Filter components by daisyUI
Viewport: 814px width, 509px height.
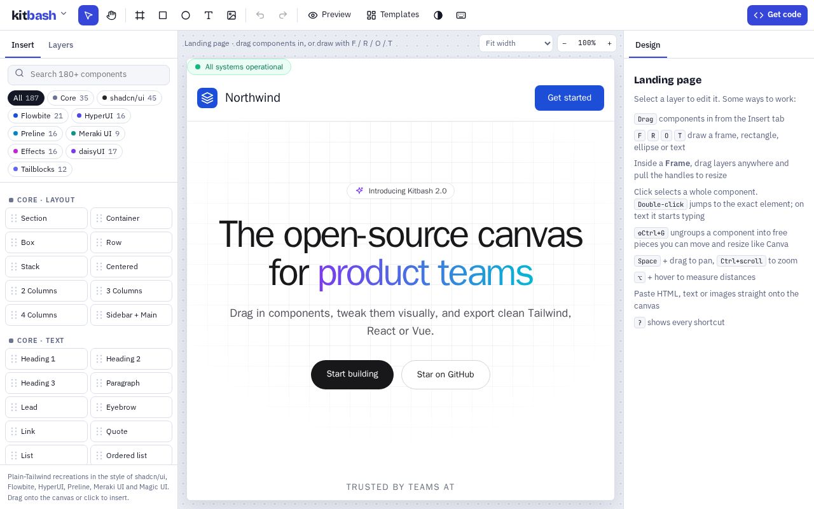pos(94,151)
